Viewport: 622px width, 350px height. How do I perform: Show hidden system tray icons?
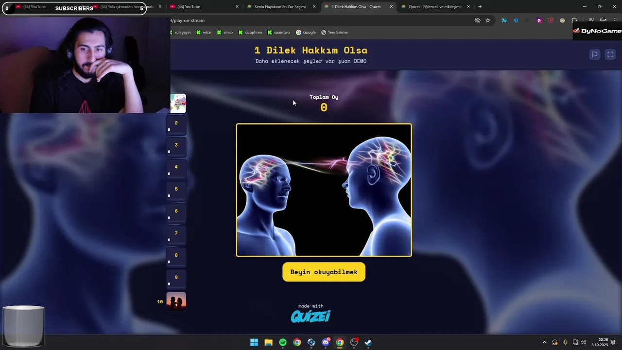pyautogui.click(x=544, y=342)
